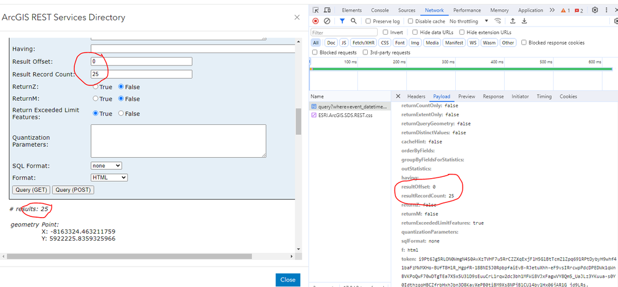This screenshot has height=287, width=618.
Task: Open the Console panel tab
Action: click(380, 11)
